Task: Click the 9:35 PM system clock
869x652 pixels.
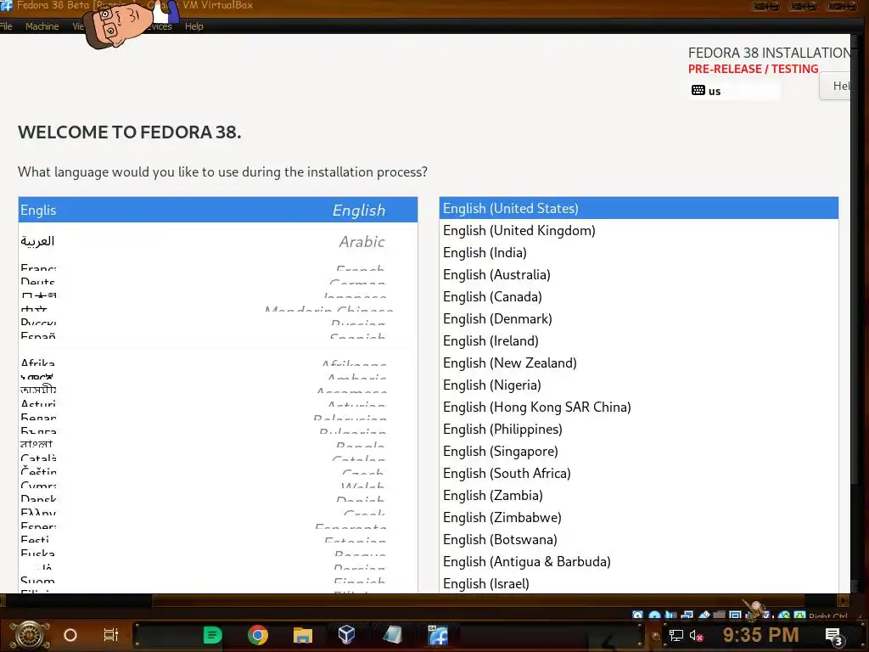Action: tap(760, 635)
